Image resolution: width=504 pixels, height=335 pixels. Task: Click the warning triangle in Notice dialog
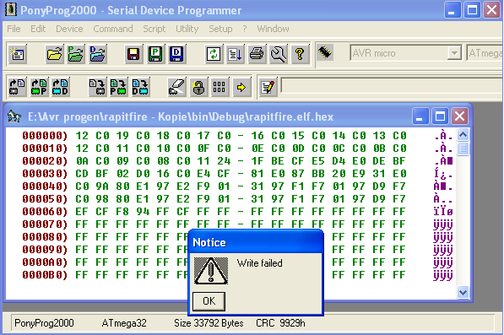coord(211,271)
